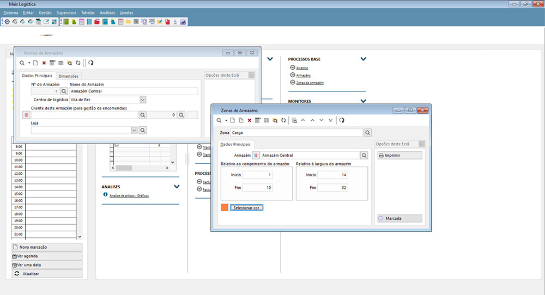Open search dropdown arrow in Nomes de Armazéns toolbar
545x295 pixels.
click(29, 63)
